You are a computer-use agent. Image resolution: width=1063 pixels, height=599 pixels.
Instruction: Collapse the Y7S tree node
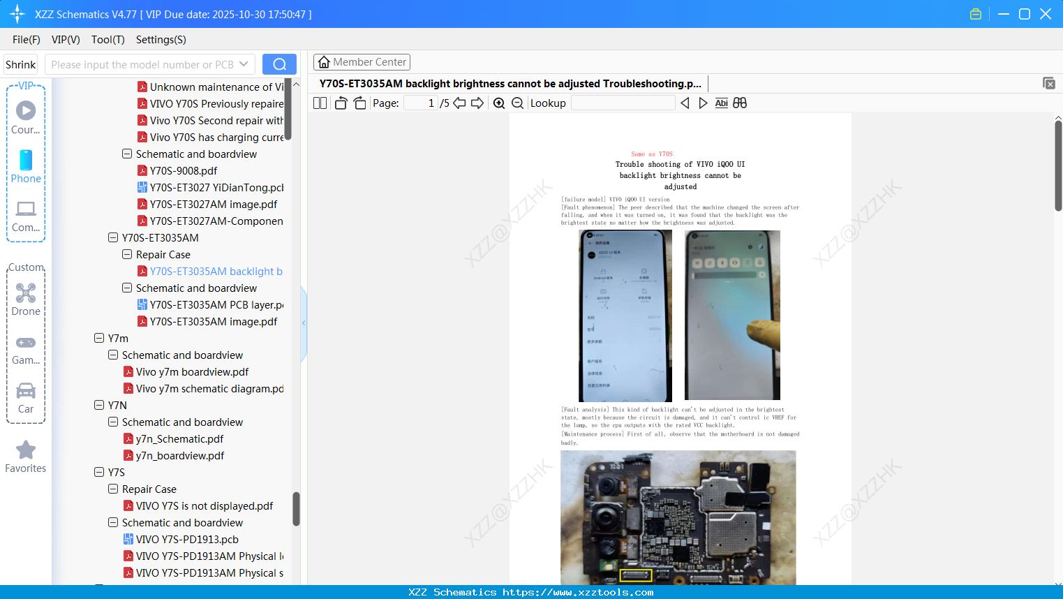pos(99,472)
